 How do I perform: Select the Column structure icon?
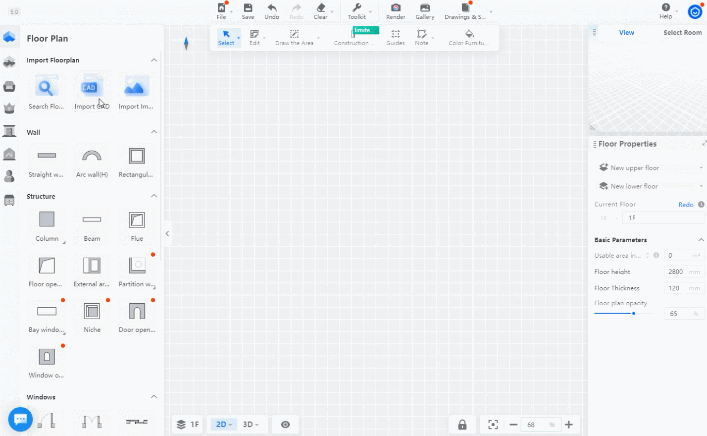pos(47,219)
